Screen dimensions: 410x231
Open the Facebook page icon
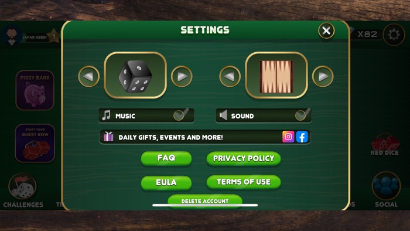click(302, 137)
